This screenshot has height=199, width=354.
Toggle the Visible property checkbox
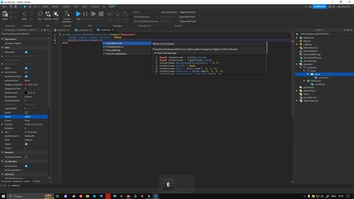coord(26,144)
